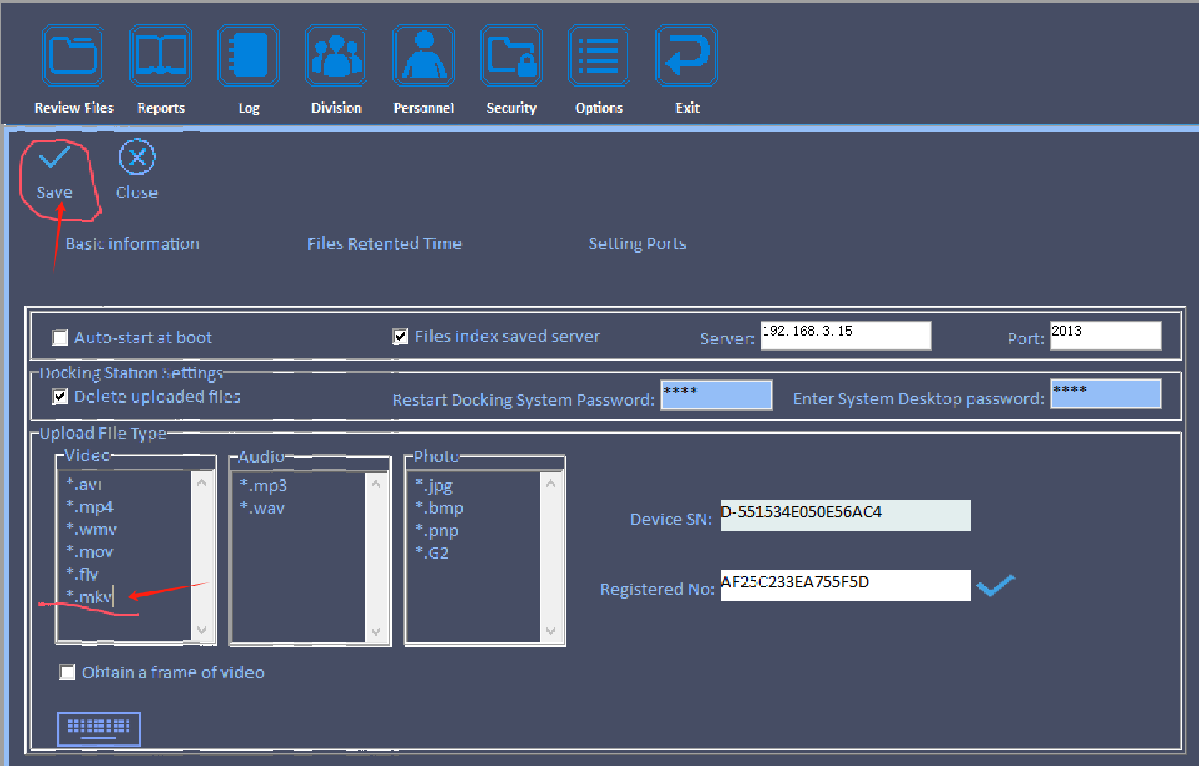Click the Server IP address field

coord(846,336)
